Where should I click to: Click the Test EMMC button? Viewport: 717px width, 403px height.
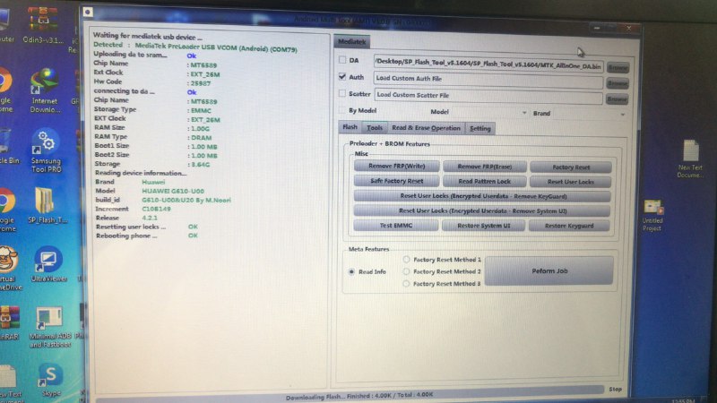coord(396,226)
